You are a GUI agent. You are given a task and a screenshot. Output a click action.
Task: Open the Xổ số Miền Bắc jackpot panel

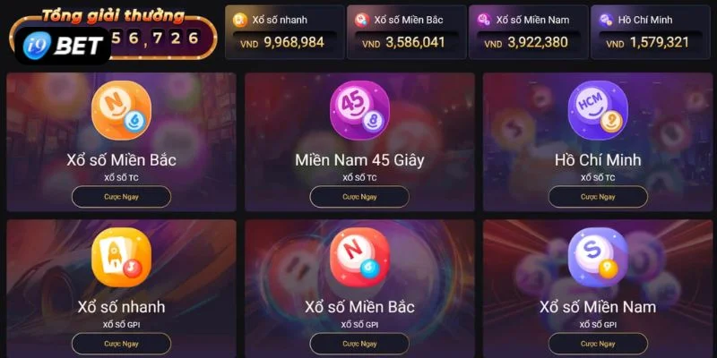(407, 32)
